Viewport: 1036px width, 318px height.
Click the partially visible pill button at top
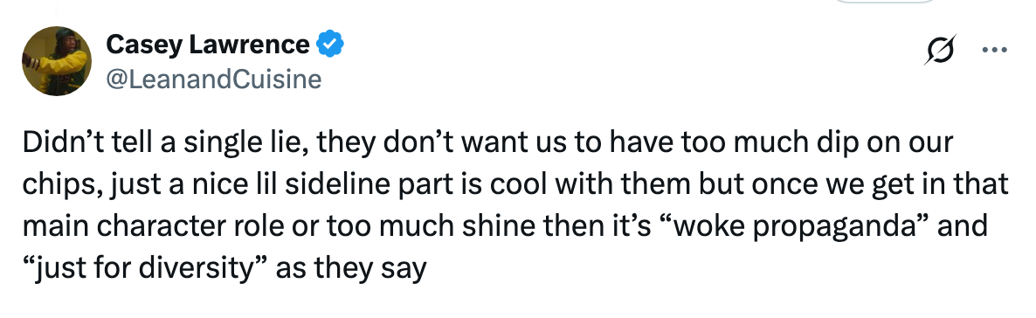pos(885,2)
